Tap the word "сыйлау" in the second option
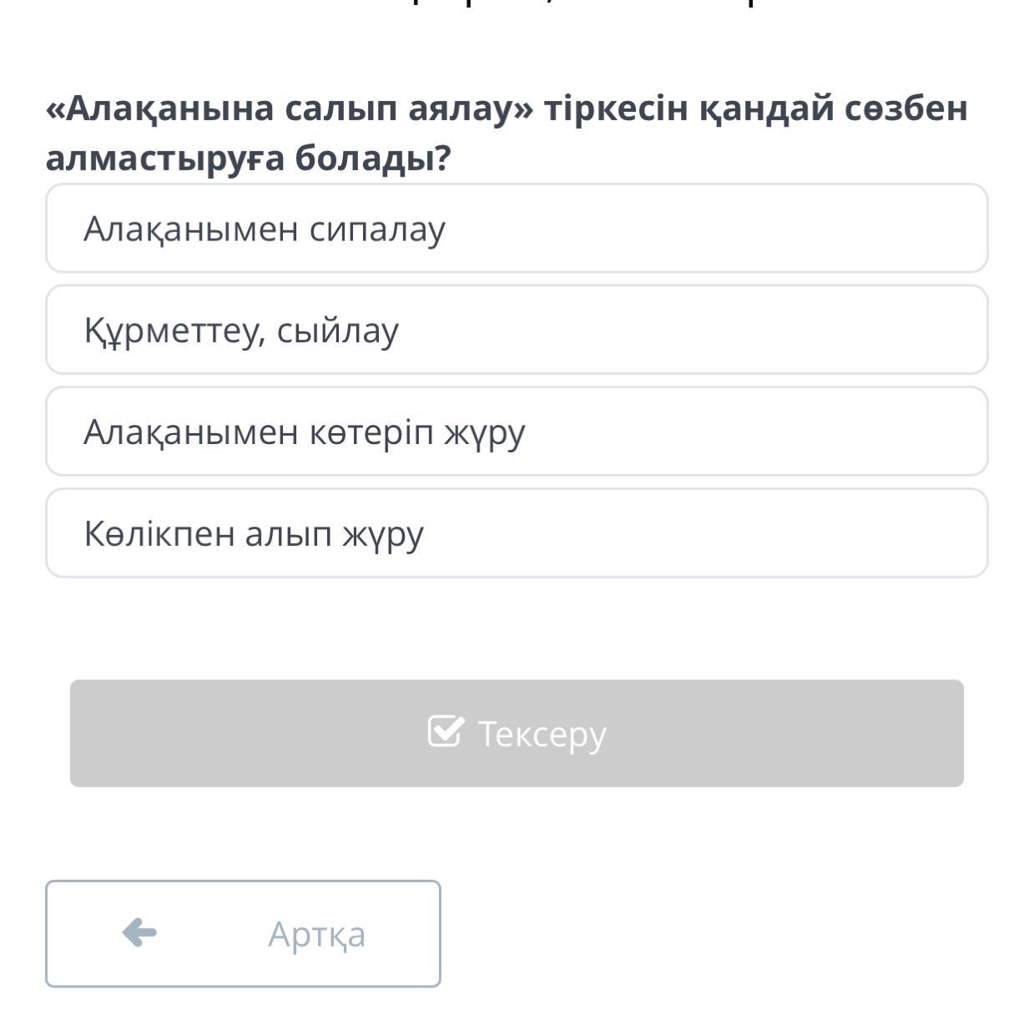Image resolution: width=1034 pixels, height=1035 pixels. 337,331
